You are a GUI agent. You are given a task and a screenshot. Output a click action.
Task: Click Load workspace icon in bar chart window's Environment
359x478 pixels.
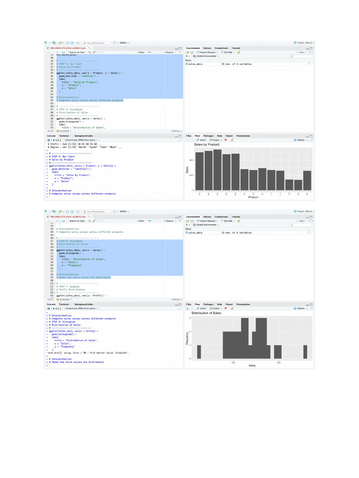(x=187, y=52)
